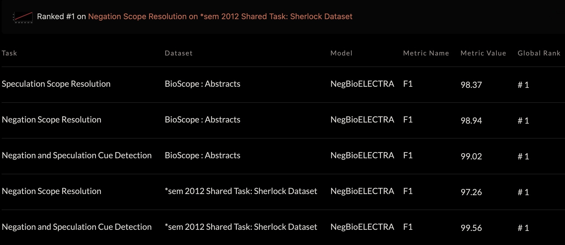Open Sherlock Dataset in the 97.26 row
Viewport: 565px width, 245px height.
click(x=241, y=191)
